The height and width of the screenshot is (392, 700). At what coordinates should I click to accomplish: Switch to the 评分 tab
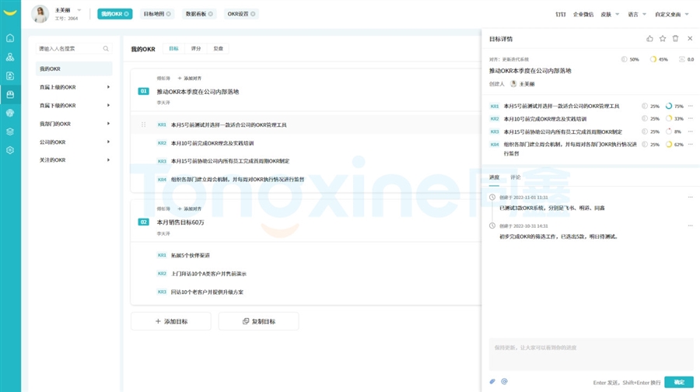196,49
